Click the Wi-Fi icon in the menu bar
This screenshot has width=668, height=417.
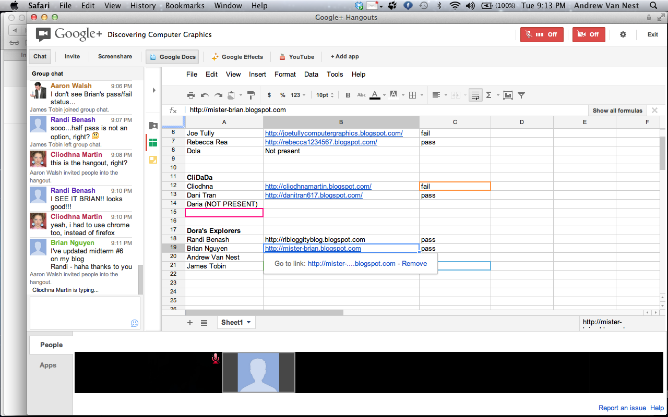pyautogui.click(x=455, y=6)
